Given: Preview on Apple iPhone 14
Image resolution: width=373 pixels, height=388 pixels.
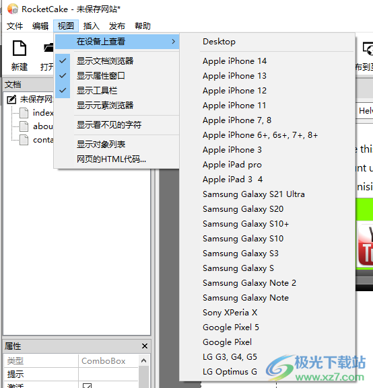Looking at the screenshot, I should pyautogui.click(x=267, y=61).
